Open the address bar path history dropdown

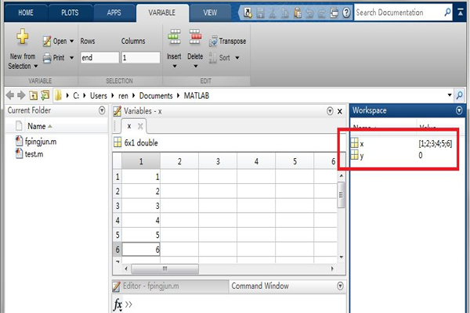point(450,95)
